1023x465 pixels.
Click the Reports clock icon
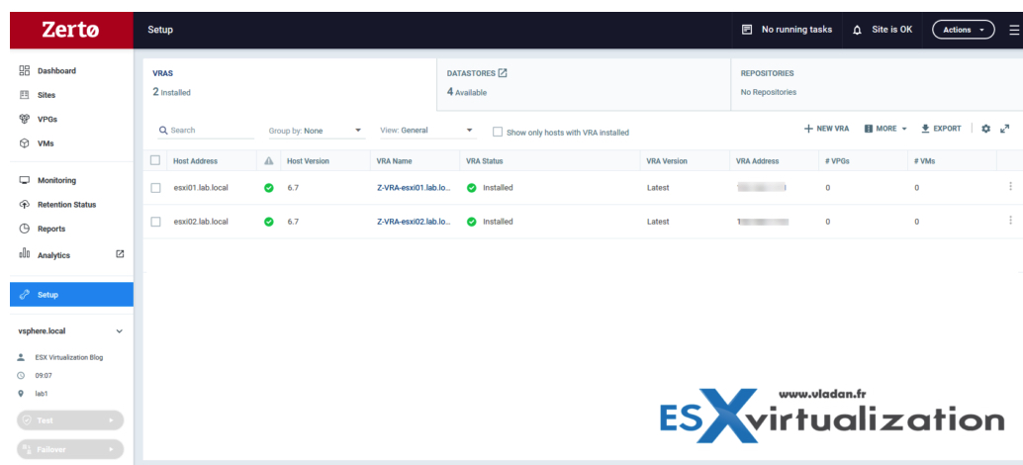(x=25, y=229)
